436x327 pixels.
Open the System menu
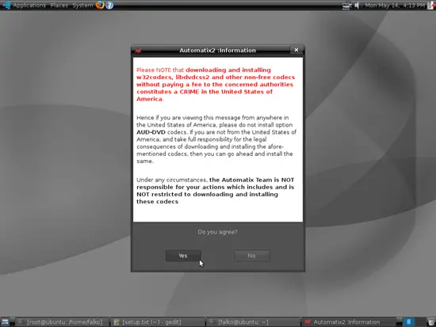click(x=82, y=5)
